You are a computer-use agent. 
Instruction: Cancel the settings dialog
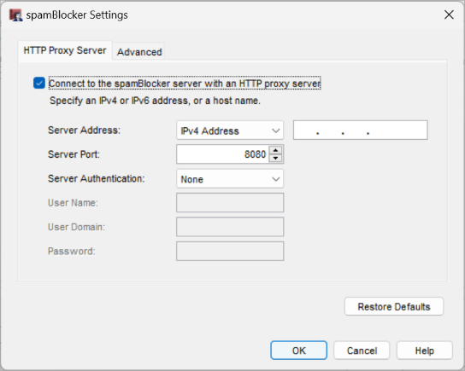[x=362, y=351]
